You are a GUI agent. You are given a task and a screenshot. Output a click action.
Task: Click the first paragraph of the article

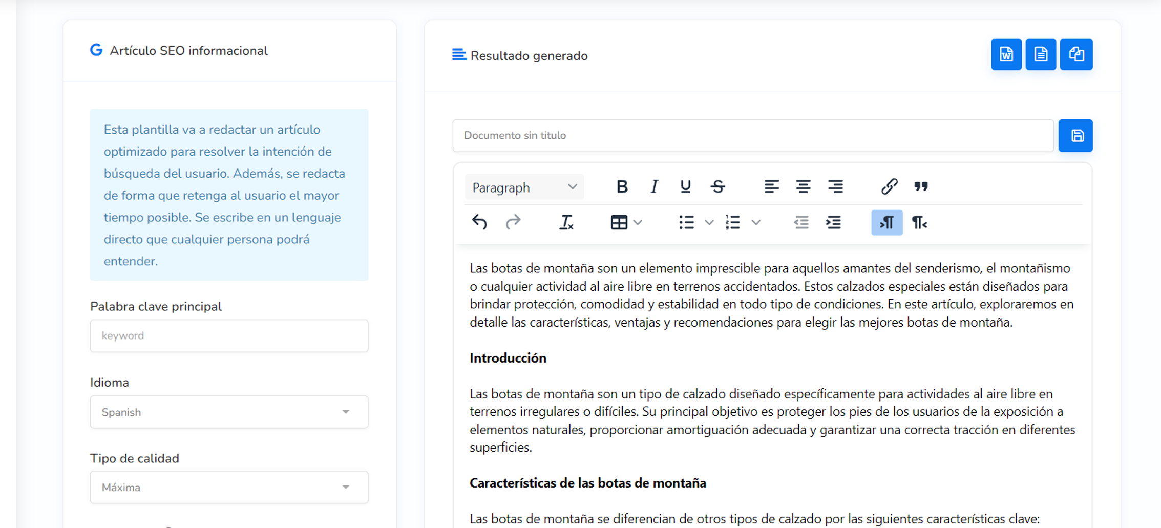[772, 295]
